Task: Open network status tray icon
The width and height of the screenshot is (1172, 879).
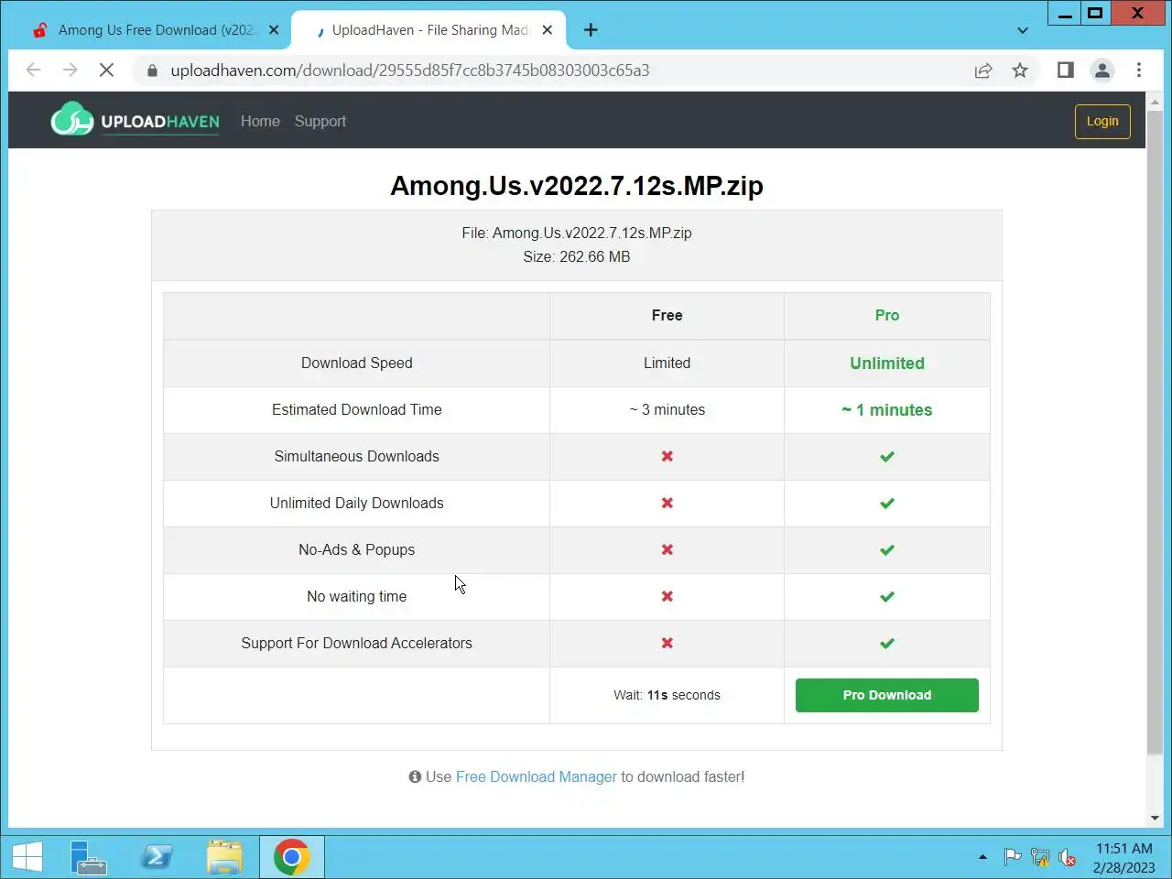Action: (x=1040, y=858)
